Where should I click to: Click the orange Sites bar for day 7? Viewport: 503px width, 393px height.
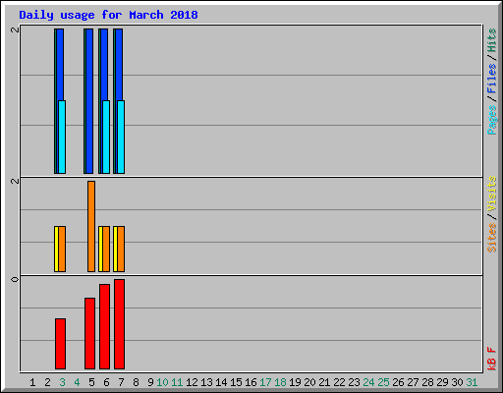coord(121,249)
